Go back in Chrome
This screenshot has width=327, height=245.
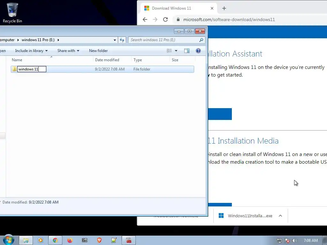point(145,19)
